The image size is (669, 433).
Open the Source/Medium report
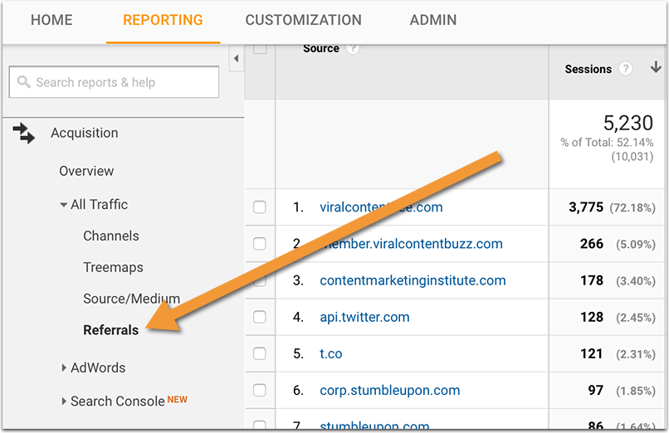[x=131, y=299]
